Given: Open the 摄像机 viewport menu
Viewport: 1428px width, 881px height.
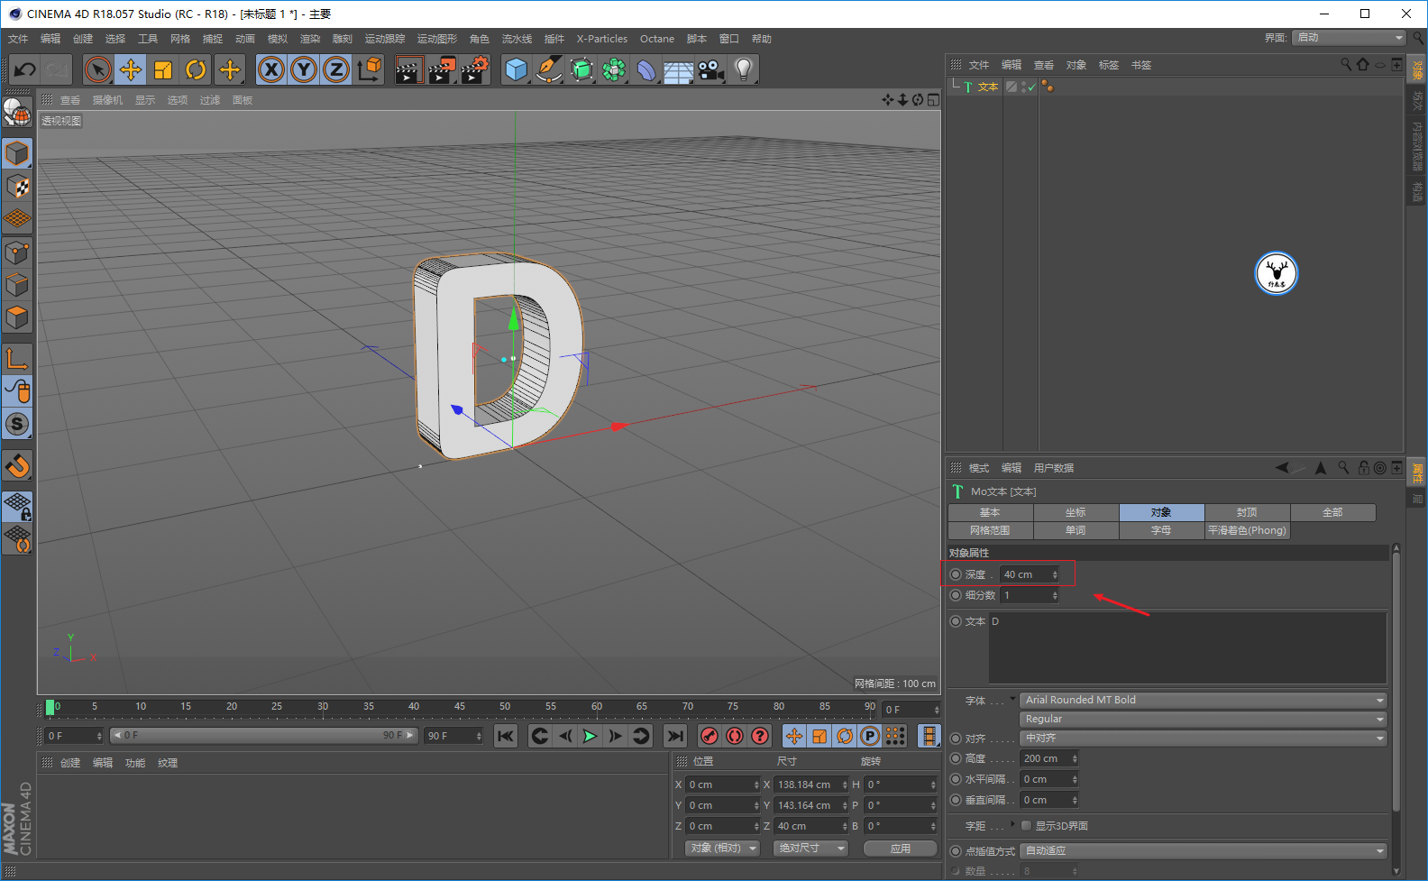Looking at the screenshot, I should 107,100.
